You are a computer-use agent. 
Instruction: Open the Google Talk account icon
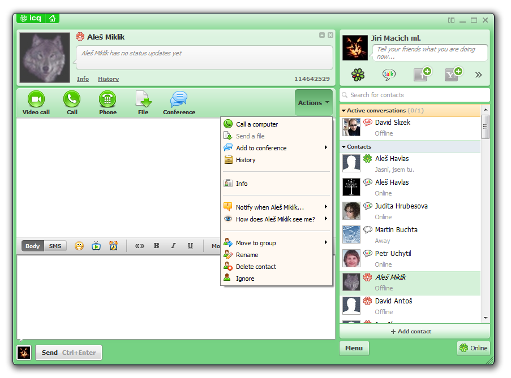pyautogui.click(x=389, y=75)
